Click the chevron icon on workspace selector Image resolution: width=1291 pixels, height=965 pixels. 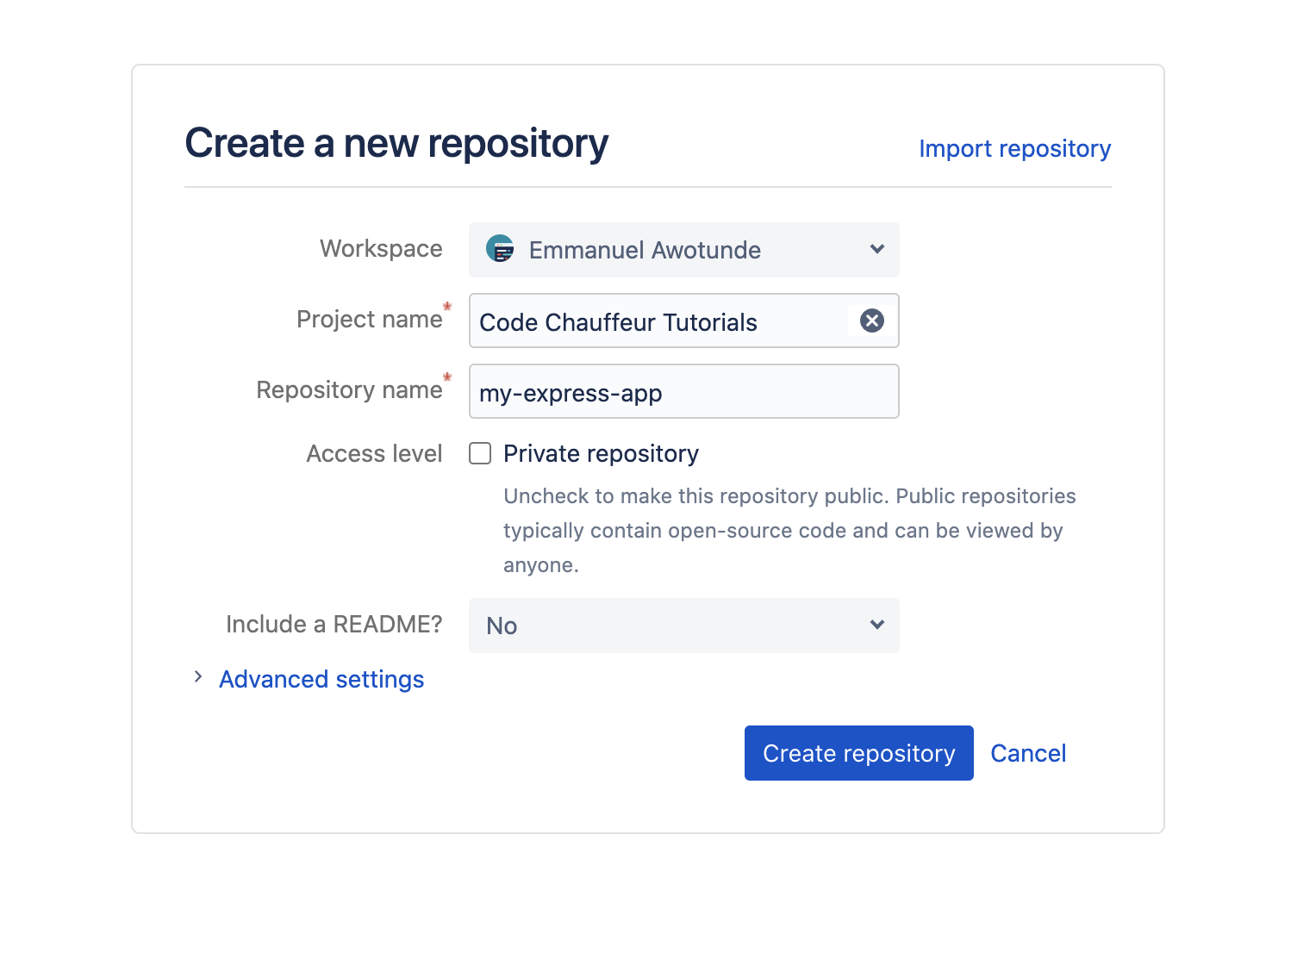coord(876,249)
